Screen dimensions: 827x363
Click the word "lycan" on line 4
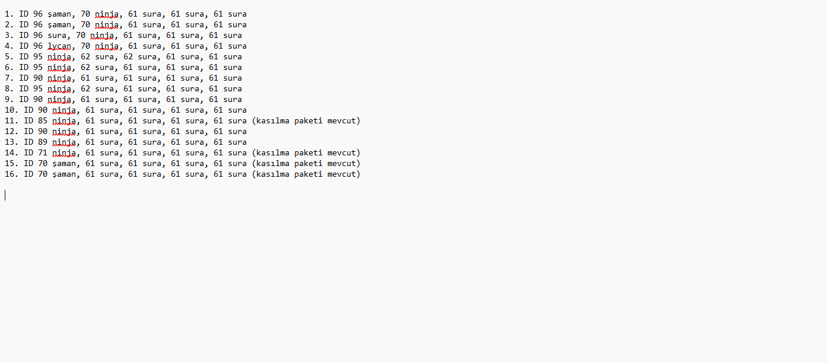59,46
